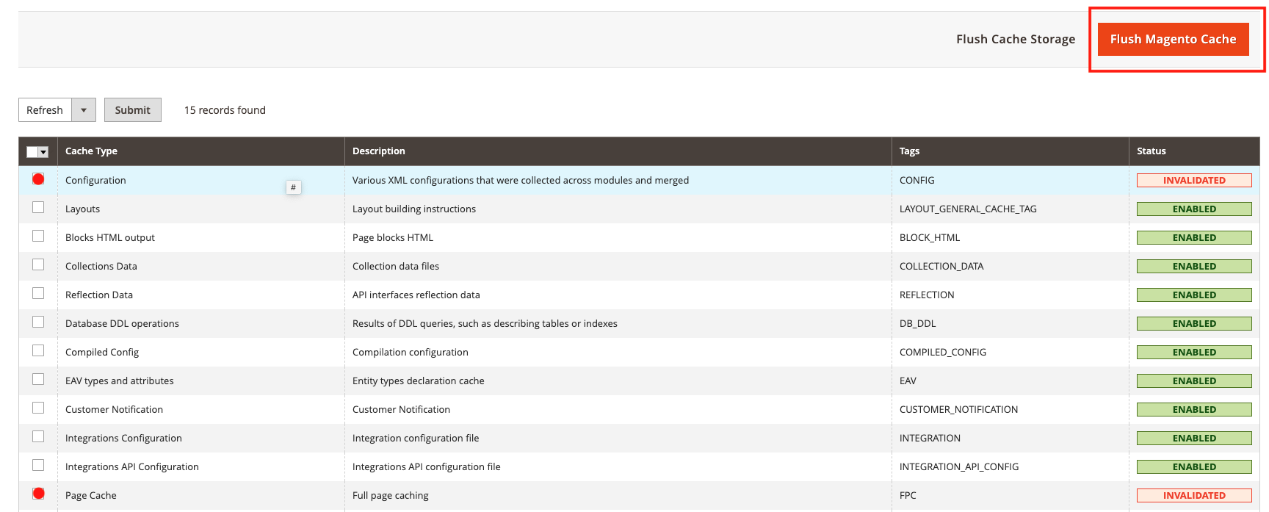Check the Customer Notification checkbox
Viewport: 1269px width, 512px height.
point(38,408)
